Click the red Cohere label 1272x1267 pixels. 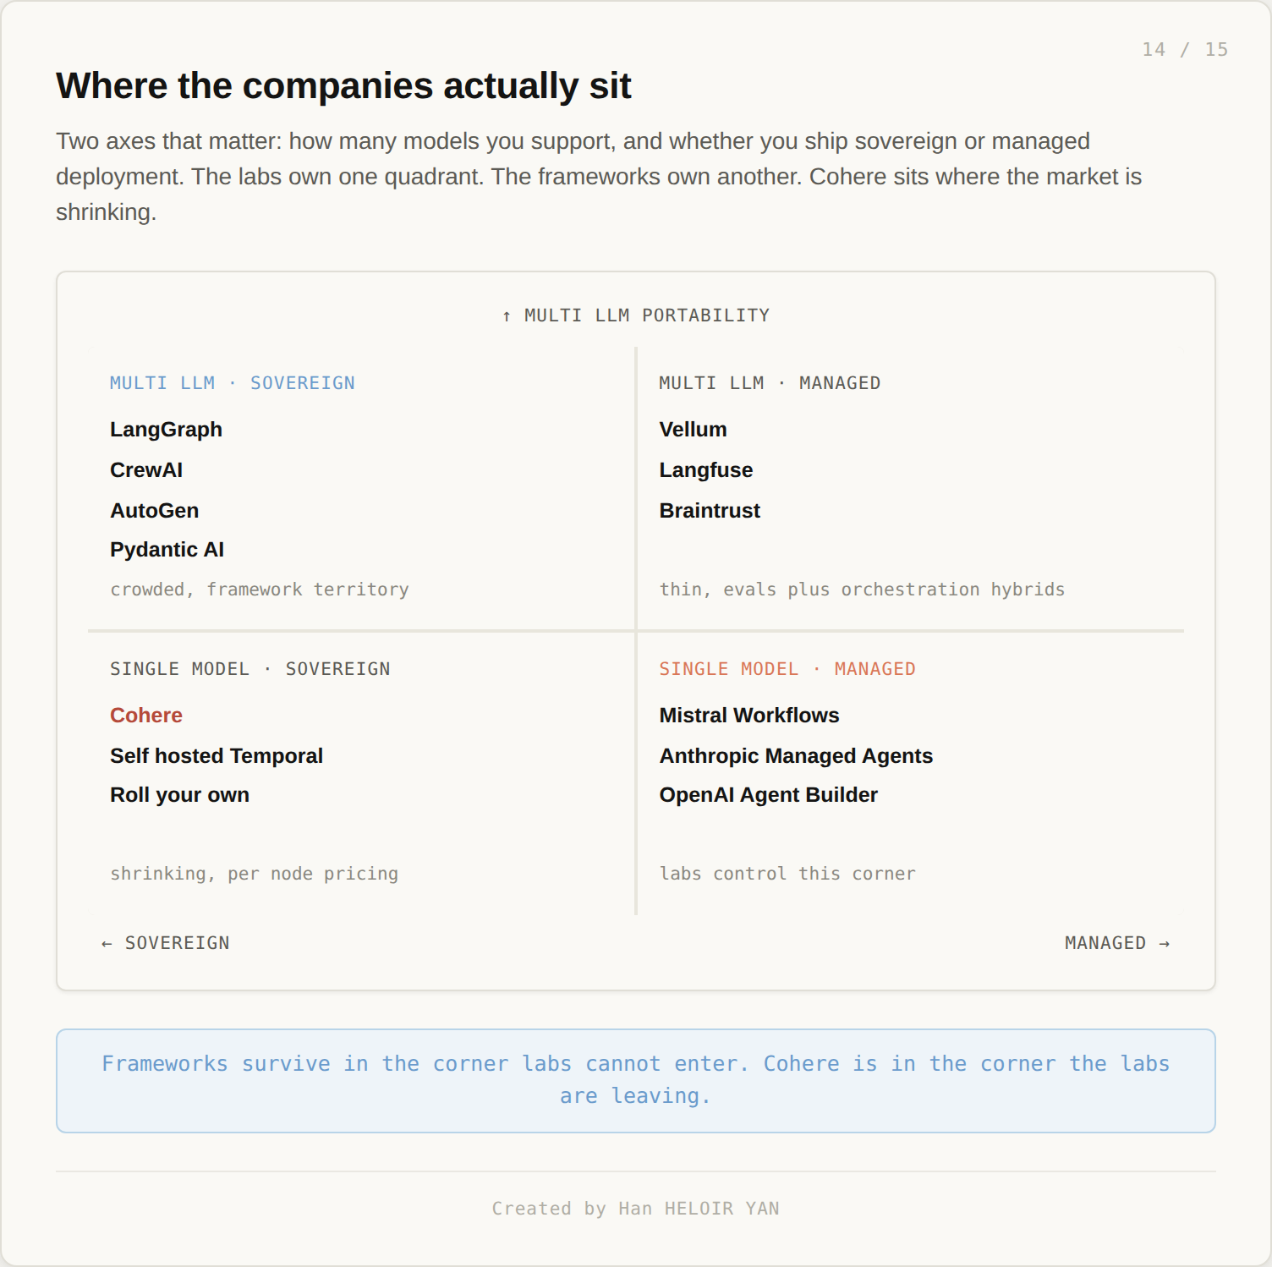click(x=146, y=716)
